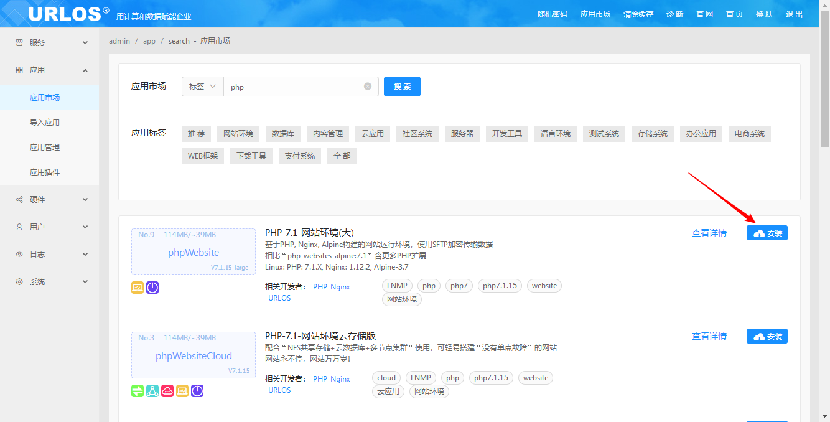Screen dimensions: 830x422
Task: Click 随机密码 in top navigation
Action: pos(553,14)
